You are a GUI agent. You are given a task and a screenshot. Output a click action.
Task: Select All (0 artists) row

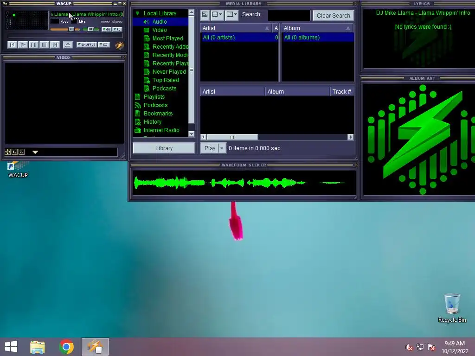(239, 38)
